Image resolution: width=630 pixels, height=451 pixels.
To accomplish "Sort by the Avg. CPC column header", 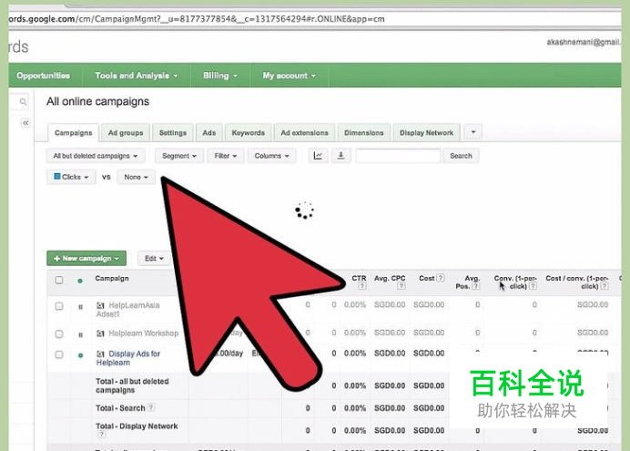I will tap(390, 278).
